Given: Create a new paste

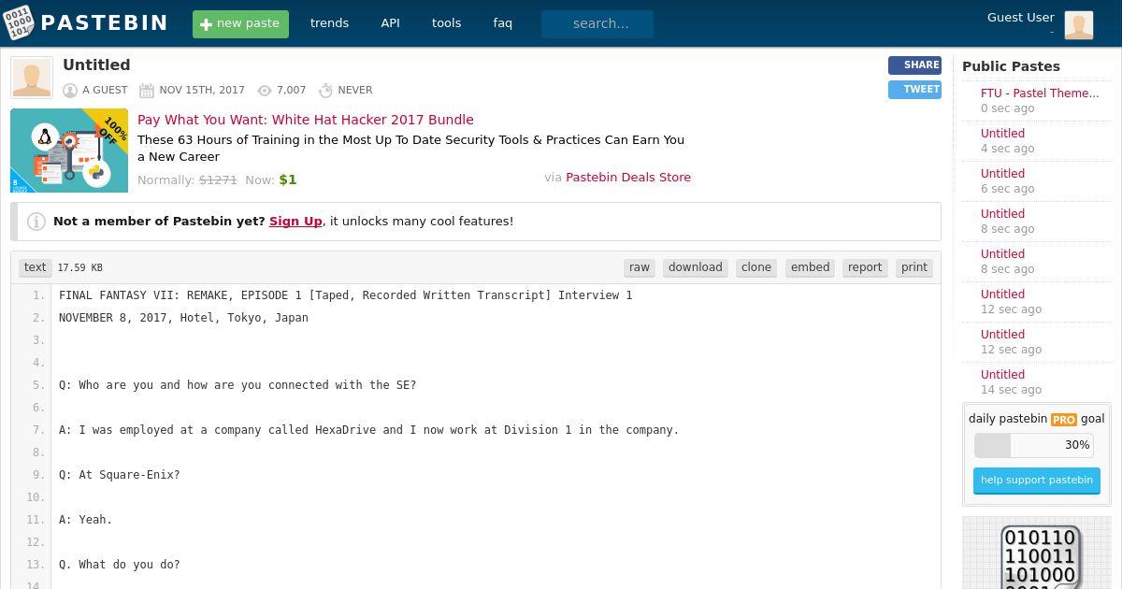Looking at the screenshot, I should (240, 24).
